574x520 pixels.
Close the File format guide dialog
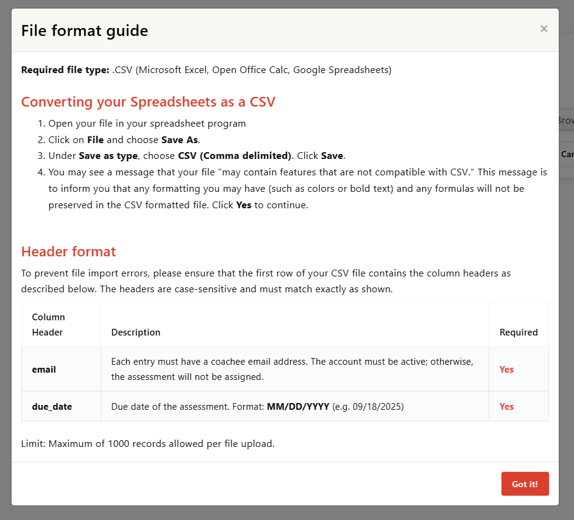pyautogui.click(x=544, y=29)
